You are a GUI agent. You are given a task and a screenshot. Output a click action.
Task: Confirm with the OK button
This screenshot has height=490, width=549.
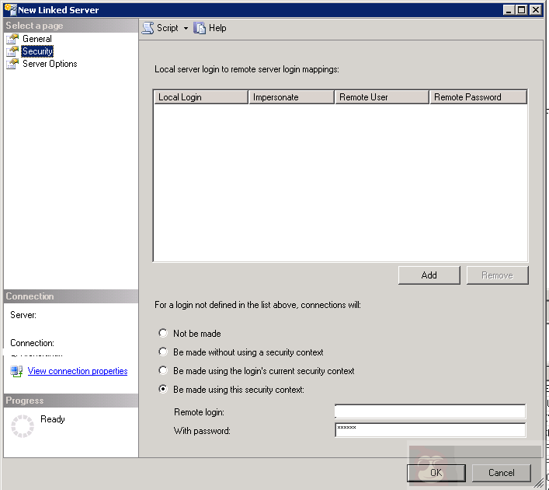click(436, 473)
